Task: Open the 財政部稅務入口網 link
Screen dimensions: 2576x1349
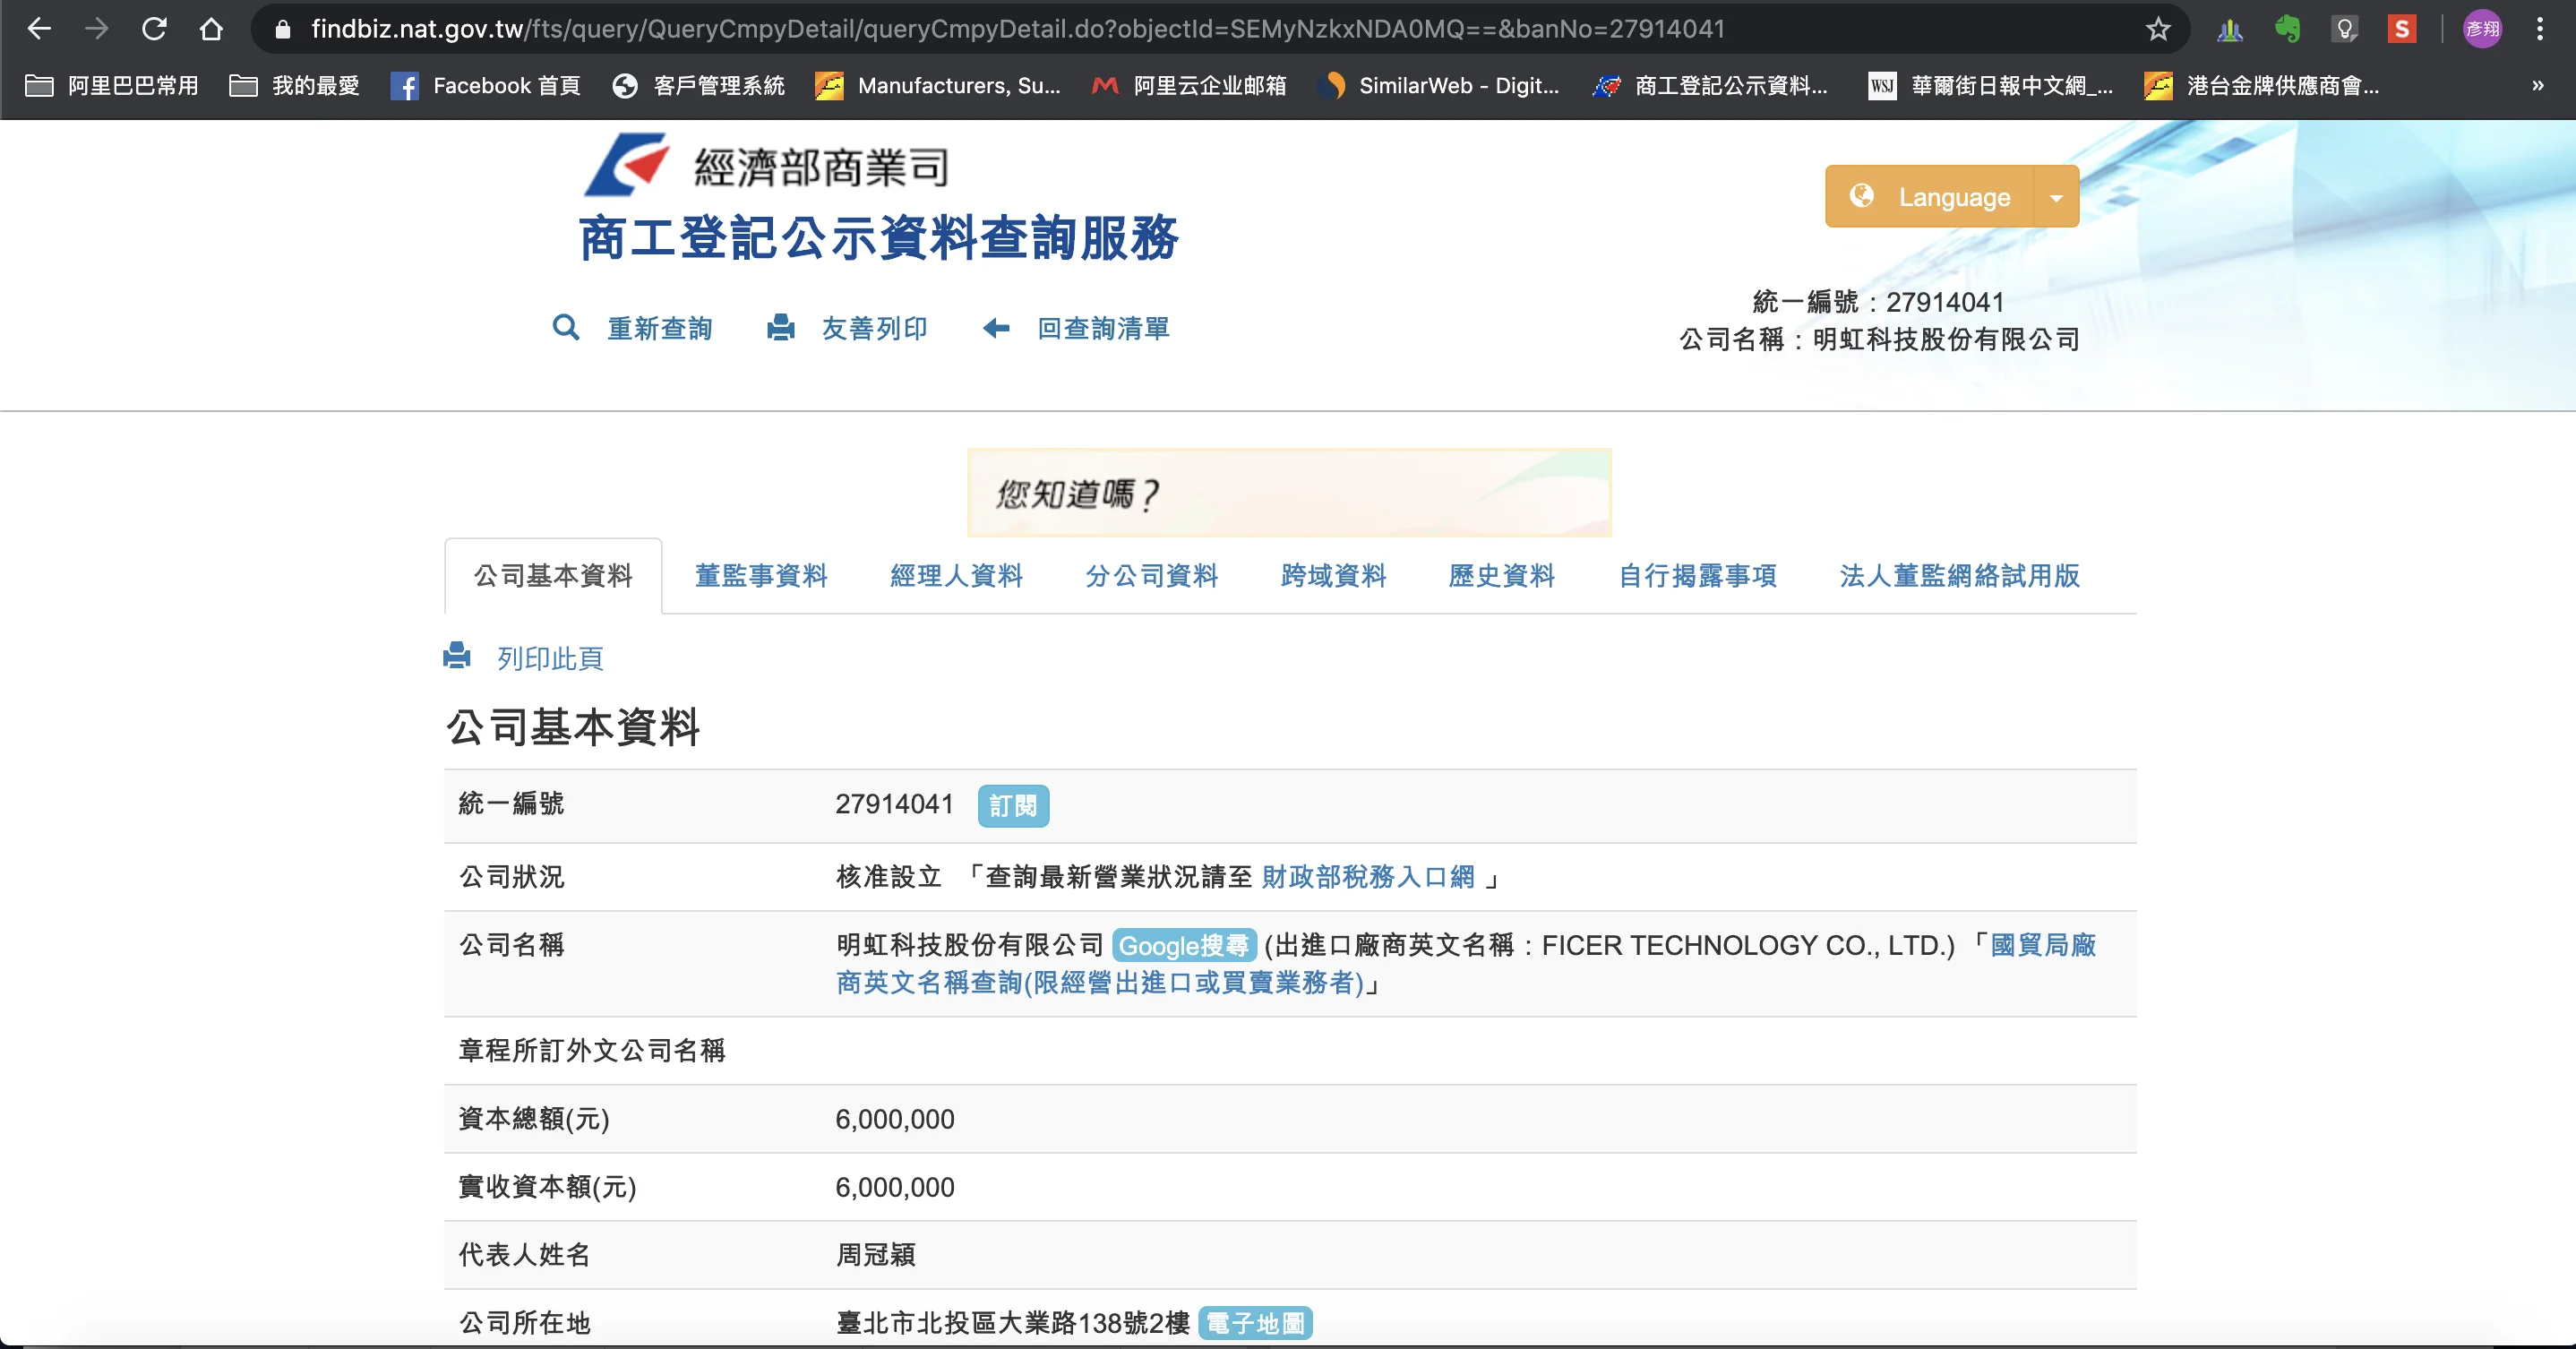Action: coord(1368,877)
